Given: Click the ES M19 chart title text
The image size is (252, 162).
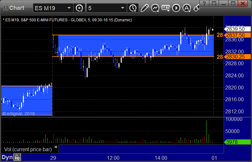Looking at the screenshot, I should (x=68, y=20).
